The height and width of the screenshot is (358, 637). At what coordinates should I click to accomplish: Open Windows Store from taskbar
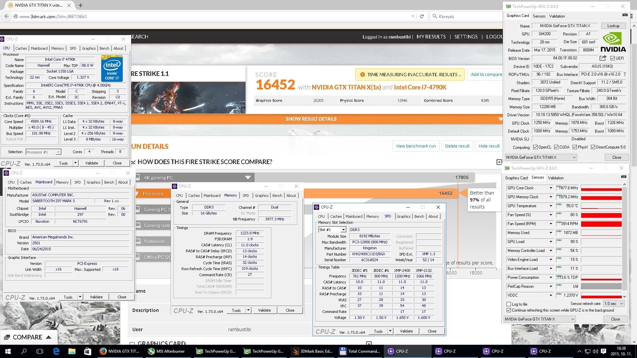(x=88, y=351)
